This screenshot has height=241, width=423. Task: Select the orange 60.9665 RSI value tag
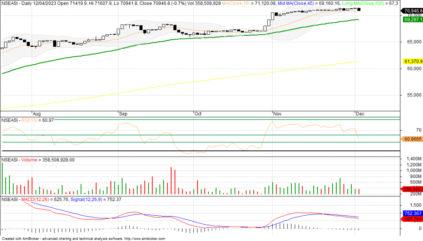[413, 139]
